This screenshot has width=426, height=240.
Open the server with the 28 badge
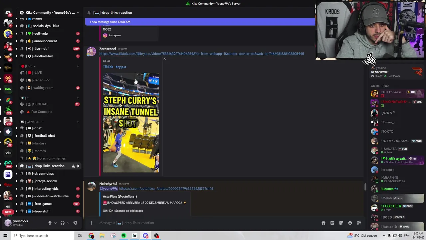8,78
